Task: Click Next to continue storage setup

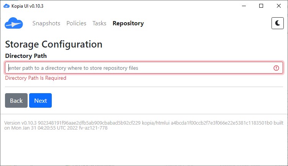Action: tap(40, 100)
